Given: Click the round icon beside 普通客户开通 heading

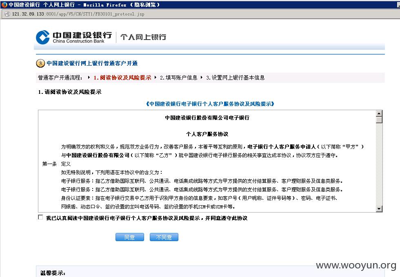Looking at the screenshot, I should coord(40,63).
